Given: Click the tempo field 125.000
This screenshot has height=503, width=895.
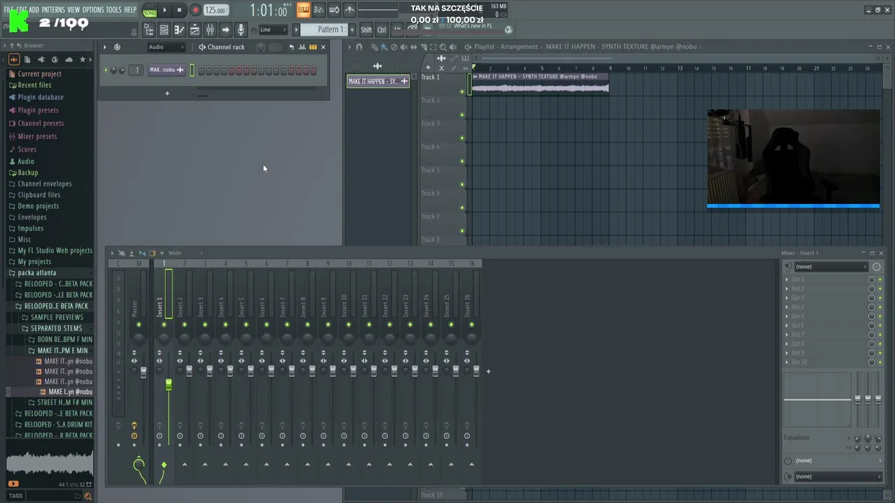Looking at the screenshot, I should pos(215,10).
